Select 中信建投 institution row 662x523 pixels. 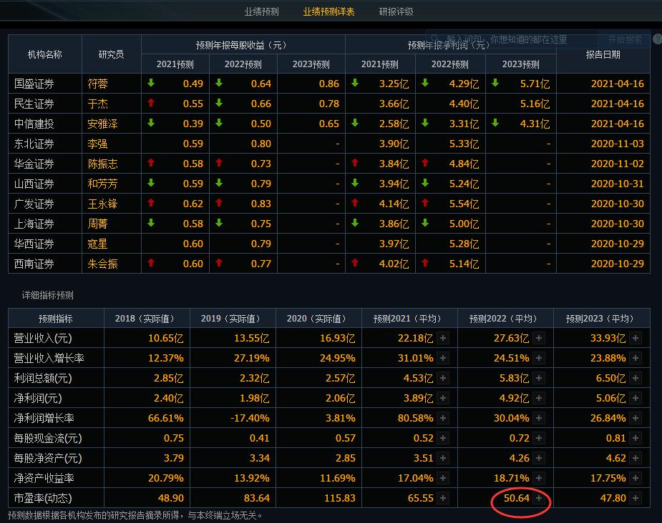pyautogui.click(x=329, y=124)
